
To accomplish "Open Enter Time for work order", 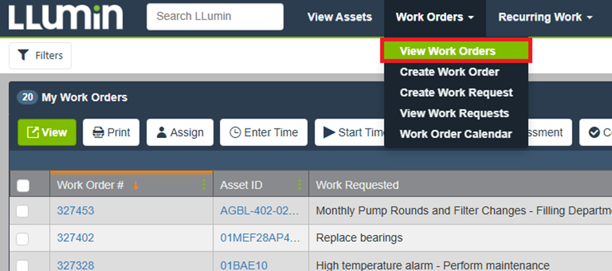I will point(263,132).
